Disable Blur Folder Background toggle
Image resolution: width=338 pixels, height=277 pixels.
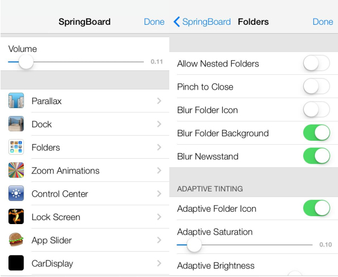[x=316, y=133]
